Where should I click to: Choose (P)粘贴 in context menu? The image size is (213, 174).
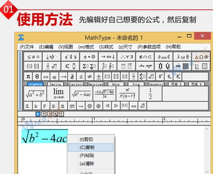tap(91, 155)
